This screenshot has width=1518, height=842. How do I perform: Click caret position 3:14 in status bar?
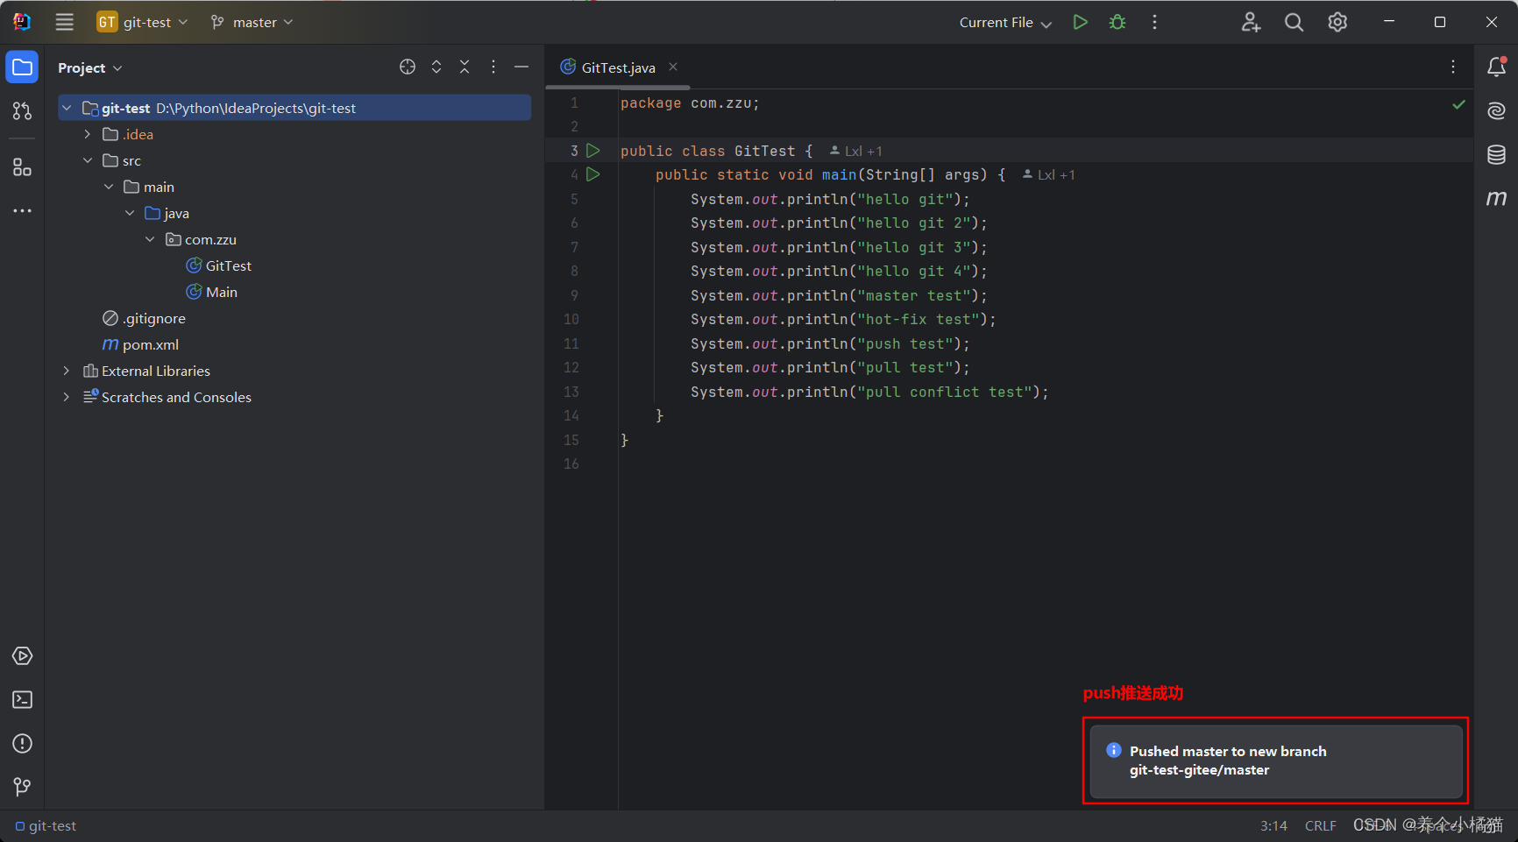point(1273,825)
